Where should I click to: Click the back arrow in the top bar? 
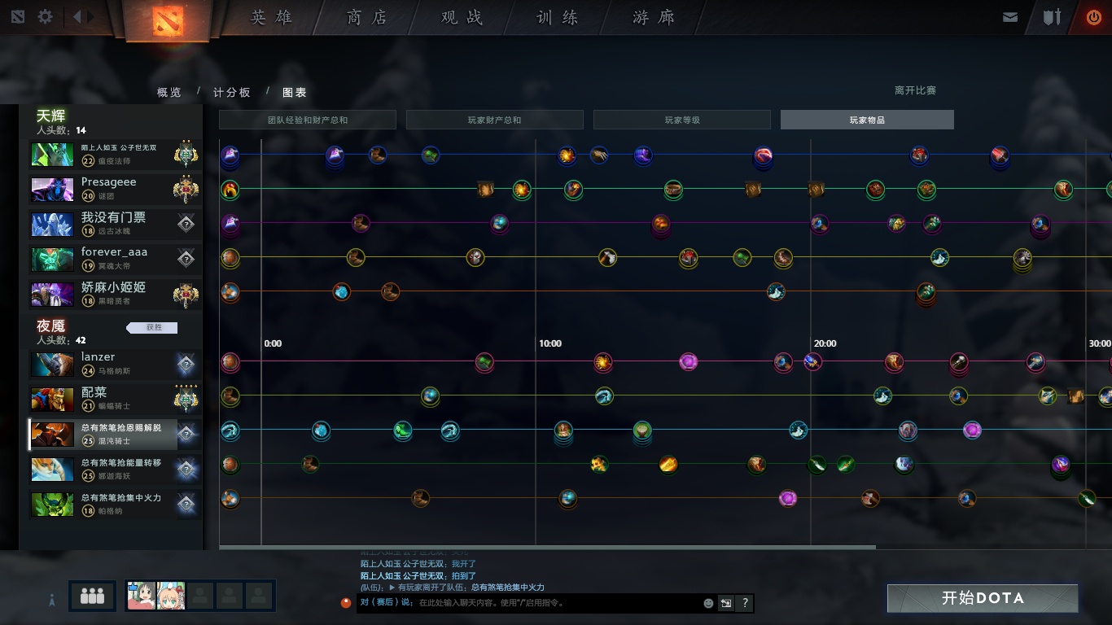77,16
